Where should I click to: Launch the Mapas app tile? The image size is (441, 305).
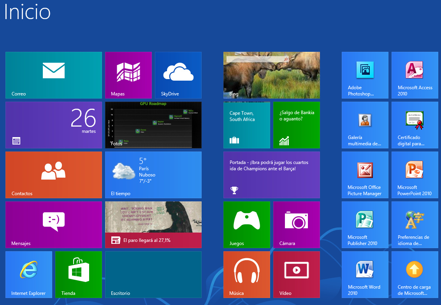click(128, 75)
